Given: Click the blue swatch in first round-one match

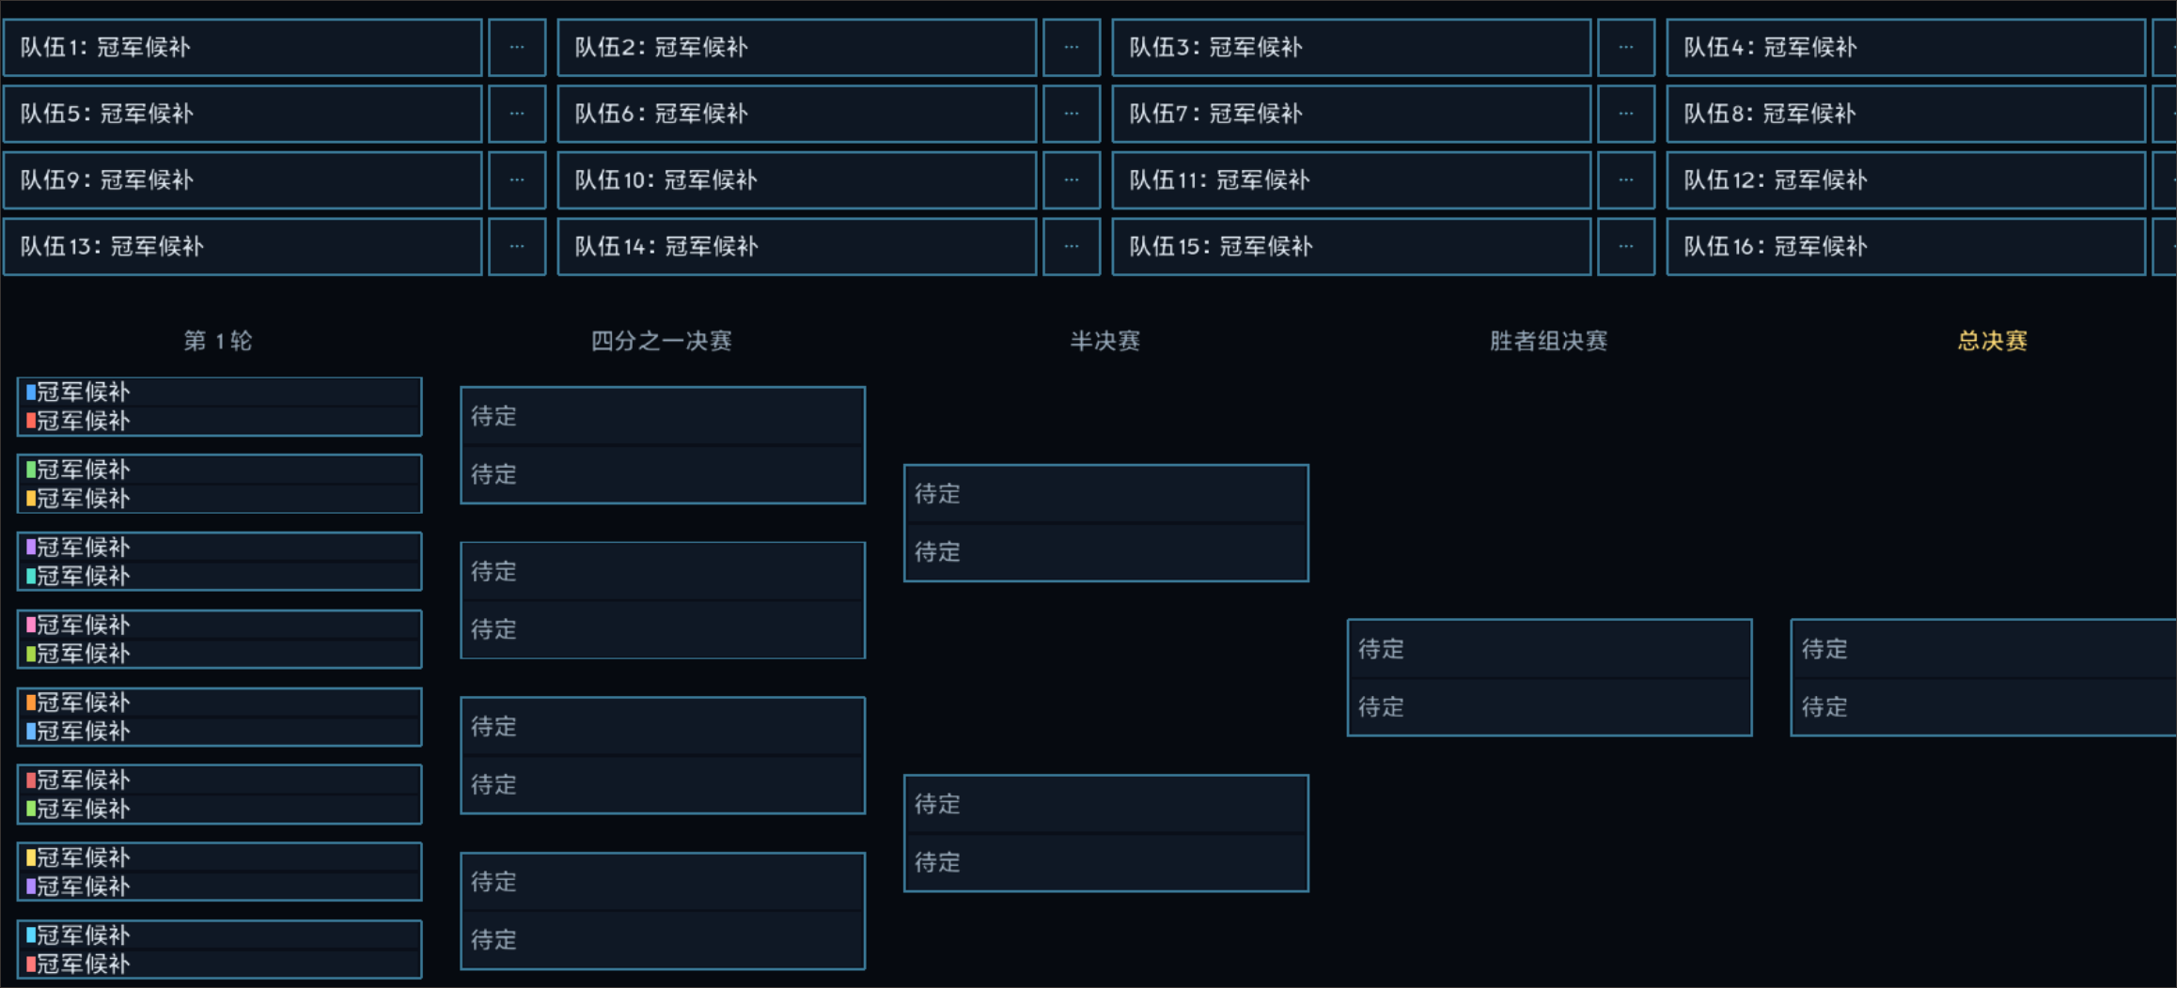Looking at the screenshot, I should coord(31,393).
